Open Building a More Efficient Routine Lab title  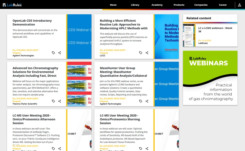tap(124, 24)
